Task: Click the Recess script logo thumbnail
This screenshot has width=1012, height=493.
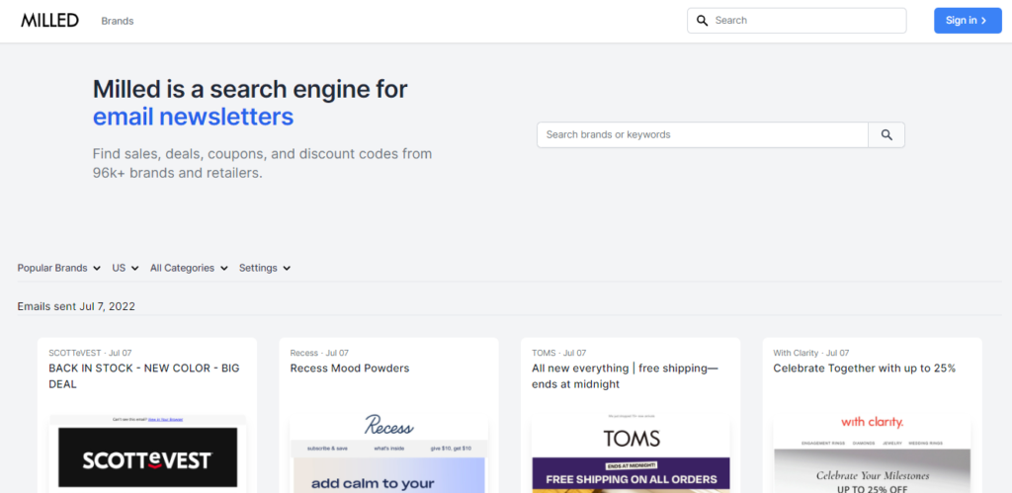Action: (x=388, y=426)
